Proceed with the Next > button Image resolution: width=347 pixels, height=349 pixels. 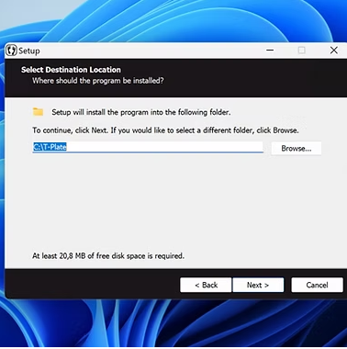(258, 285)
